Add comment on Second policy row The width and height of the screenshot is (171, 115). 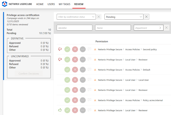click(x=90, y=49)
